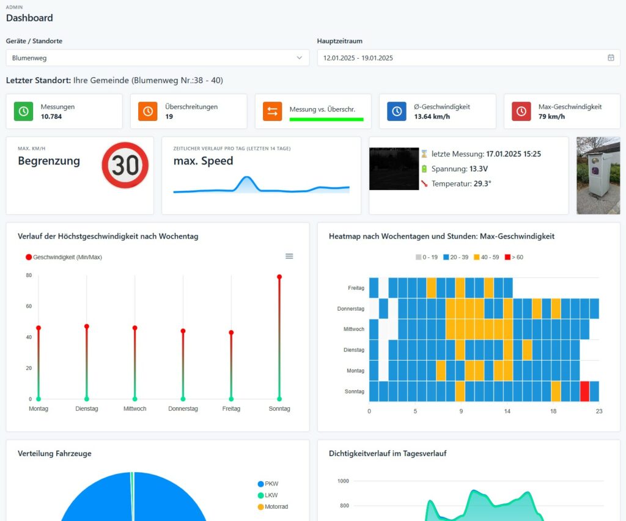626x521 pixels.
Task: Toggle the 20 - 39 heatmap legend entry
Action: tap(456, 257)
